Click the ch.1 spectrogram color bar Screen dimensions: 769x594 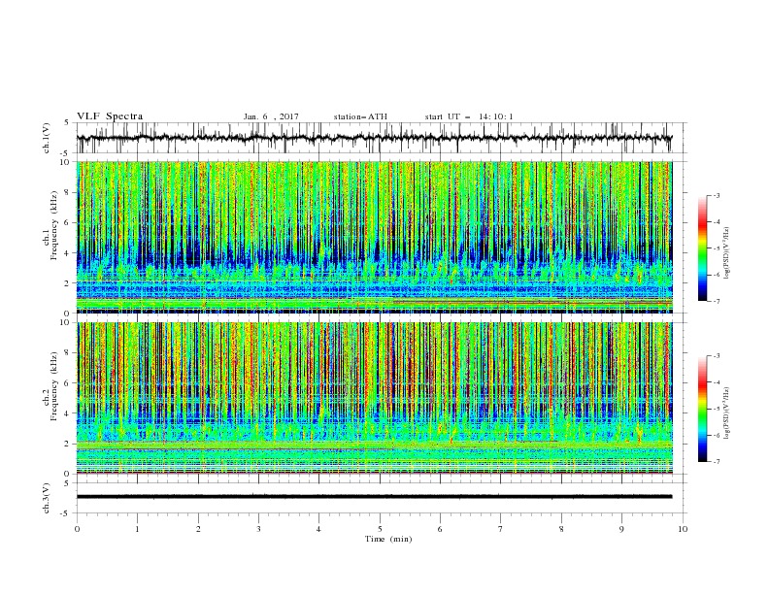click(x=702, y=247)
